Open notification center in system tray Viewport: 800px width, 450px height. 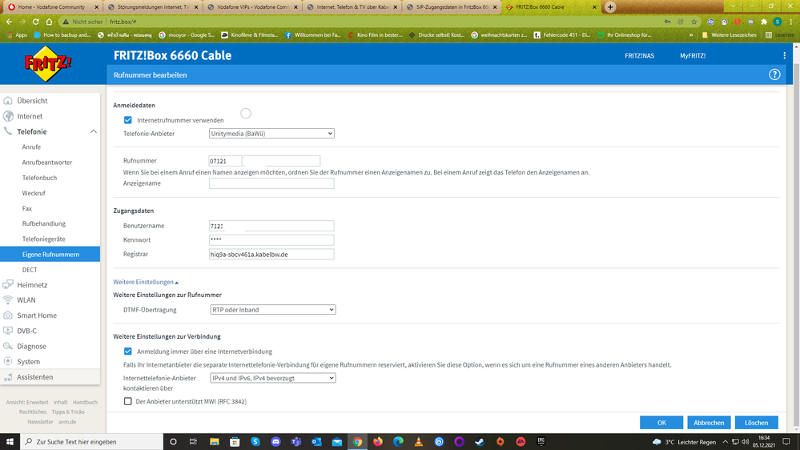tap(786, 442)
